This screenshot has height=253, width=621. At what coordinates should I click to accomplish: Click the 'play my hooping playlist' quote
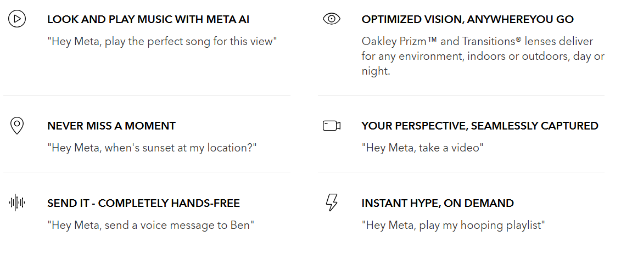click(453, 225)
